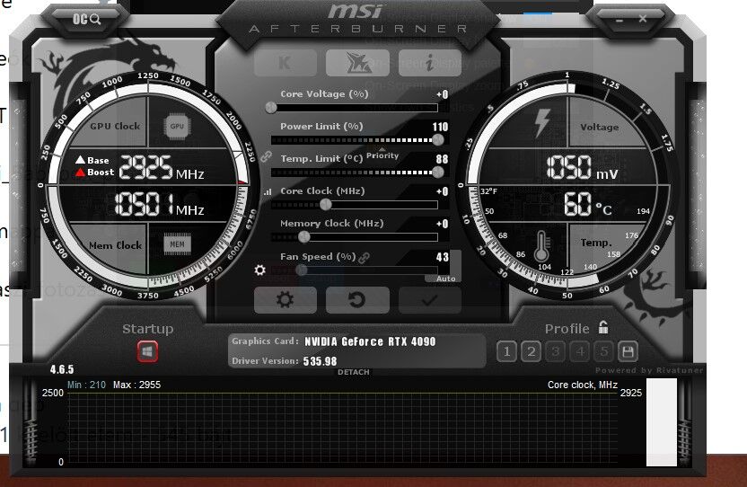Minimize the Afterburner window
This screenshot has width=747, height=487.
click(x=619, y=21)
